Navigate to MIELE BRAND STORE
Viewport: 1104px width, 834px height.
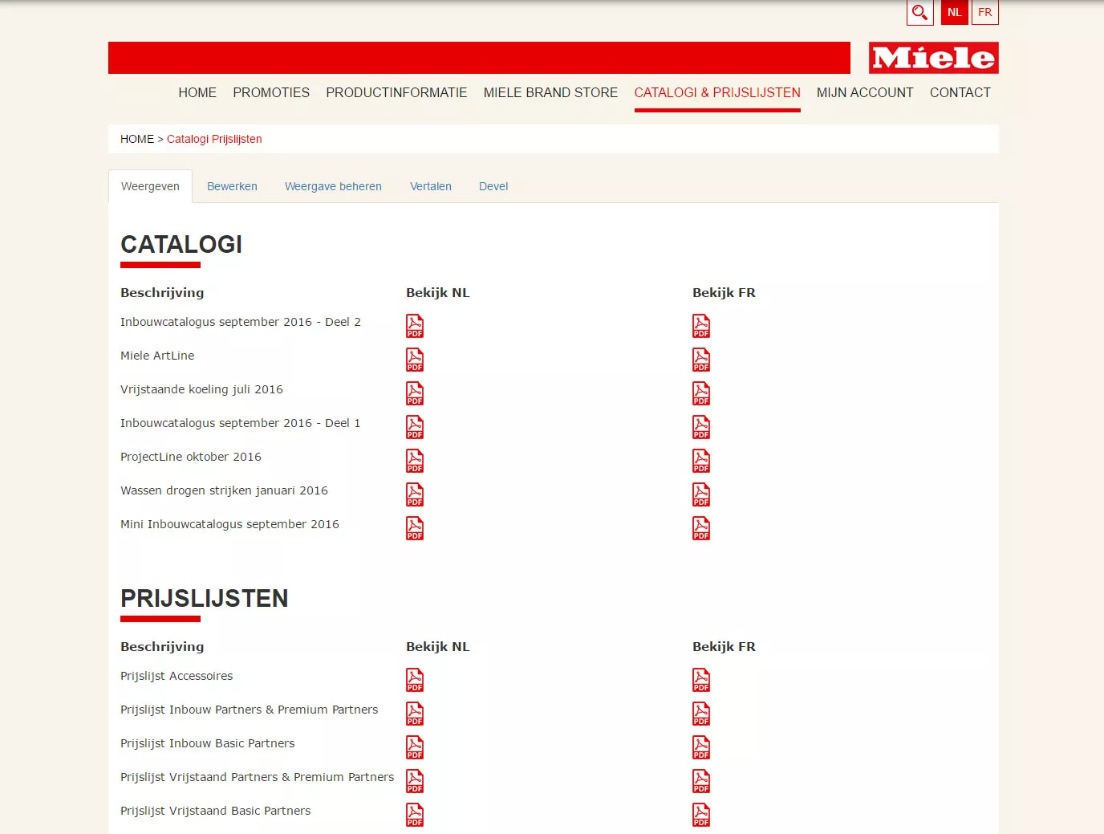pos(550,92)
